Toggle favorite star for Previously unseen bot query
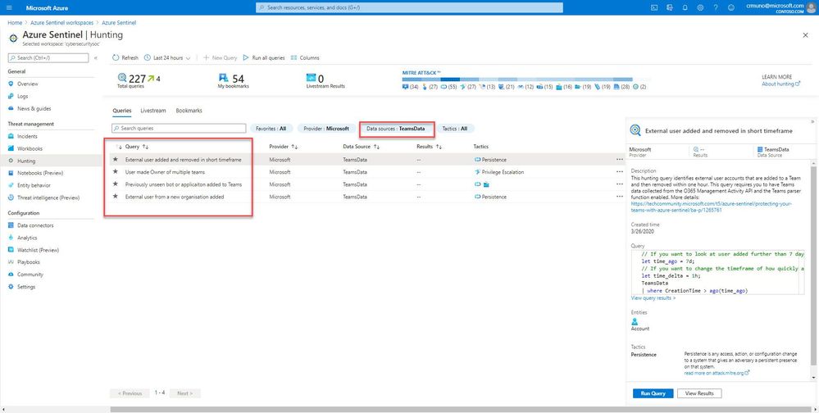The width and height of the screenshot is (819, 413). pyautogui.click(x=116, y=184)
